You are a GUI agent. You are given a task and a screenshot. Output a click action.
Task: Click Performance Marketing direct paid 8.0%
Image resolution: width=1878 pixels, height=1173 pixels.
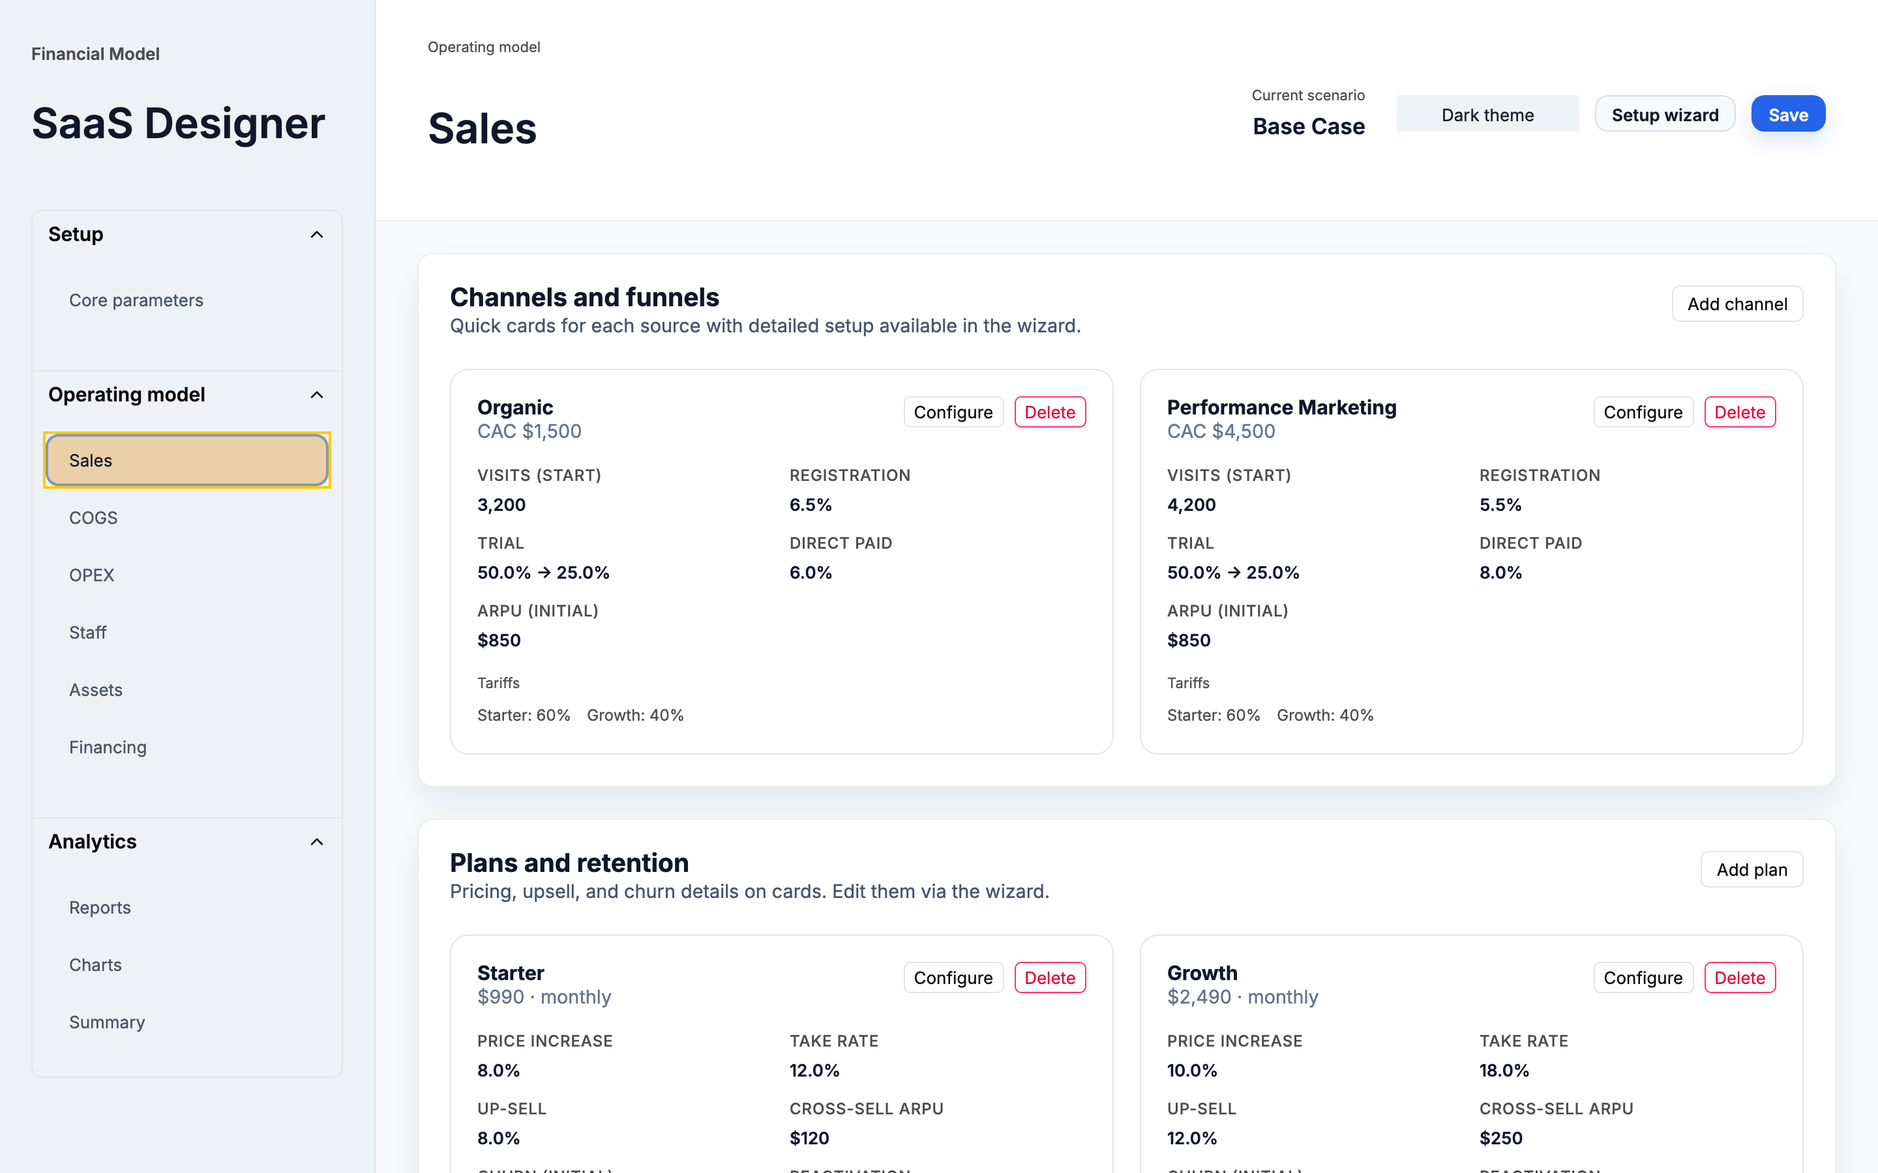click(1500, 573)
